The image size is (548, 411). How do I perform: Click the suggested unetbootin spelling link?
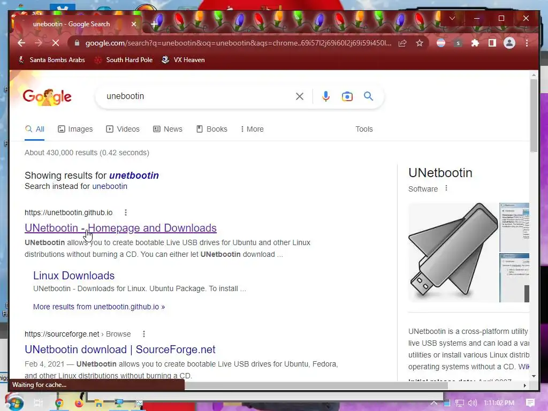134,176
